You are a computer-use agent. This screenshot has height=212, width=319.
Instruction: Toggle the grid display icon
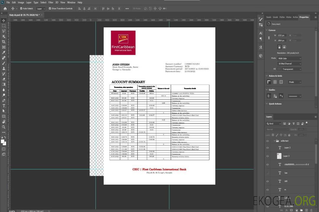(275, 82)
